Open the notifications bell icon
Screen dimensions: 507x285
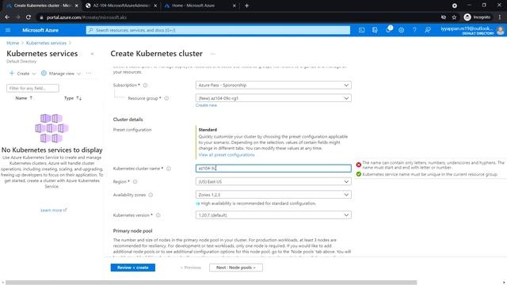pyautogui.click(x=388, y=30)
